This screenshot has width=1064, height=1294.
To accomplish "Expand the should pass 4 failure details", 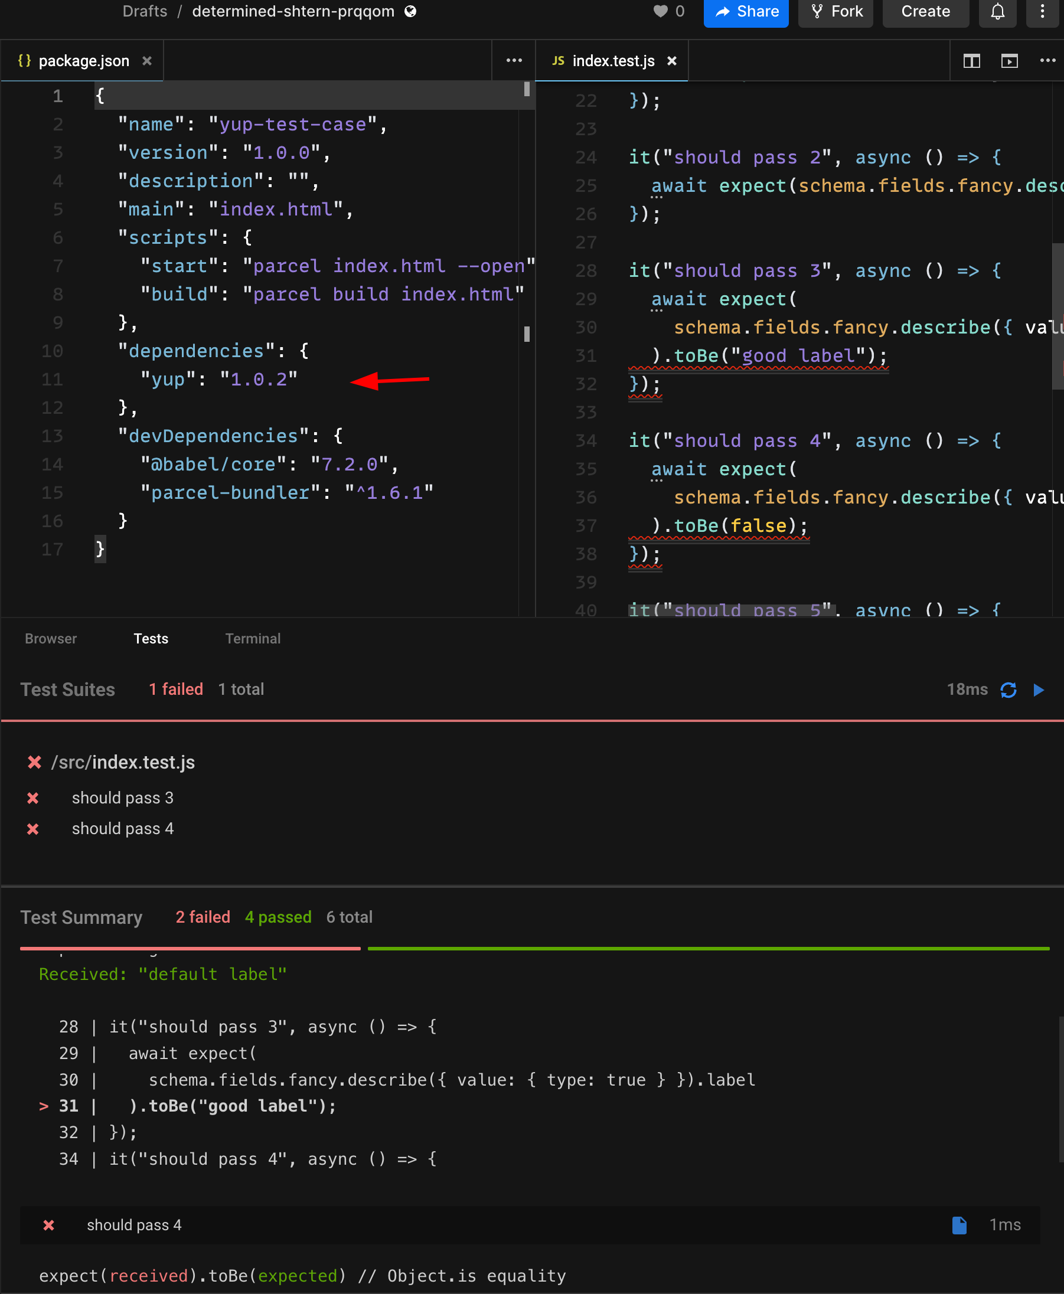I will 135,1225.
